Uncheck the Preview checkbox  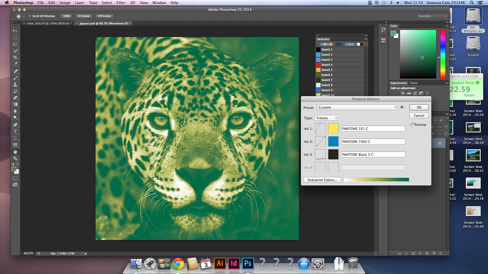tap(412, 124)
